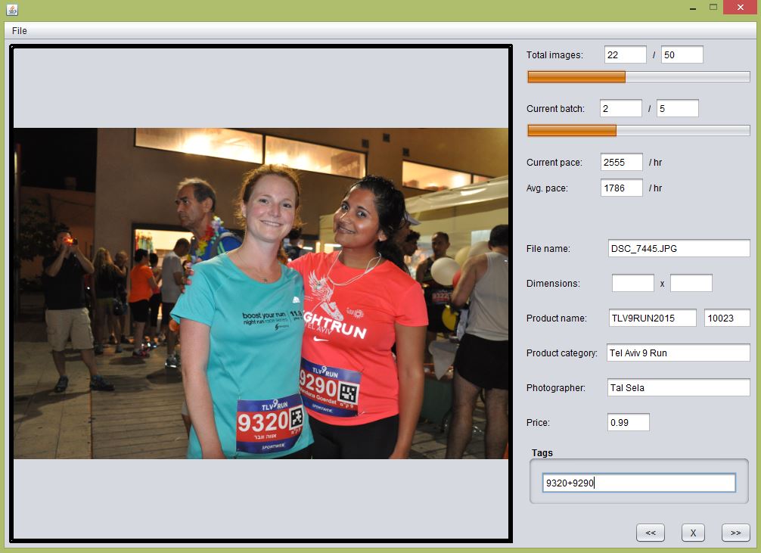Viewport: 761px width, 553px height.
Task: Click the Product category field
Action: click(x=679, y=353)
